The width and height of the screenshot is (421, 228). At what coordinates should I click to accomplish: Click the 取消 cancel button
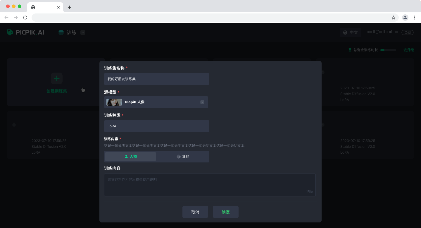(195, 212)
